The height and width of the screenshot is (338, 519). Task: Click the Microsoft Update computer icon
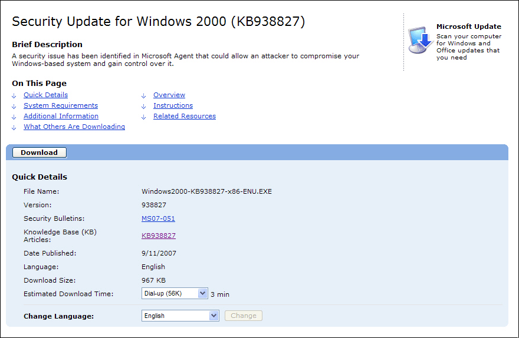[421, 40]
